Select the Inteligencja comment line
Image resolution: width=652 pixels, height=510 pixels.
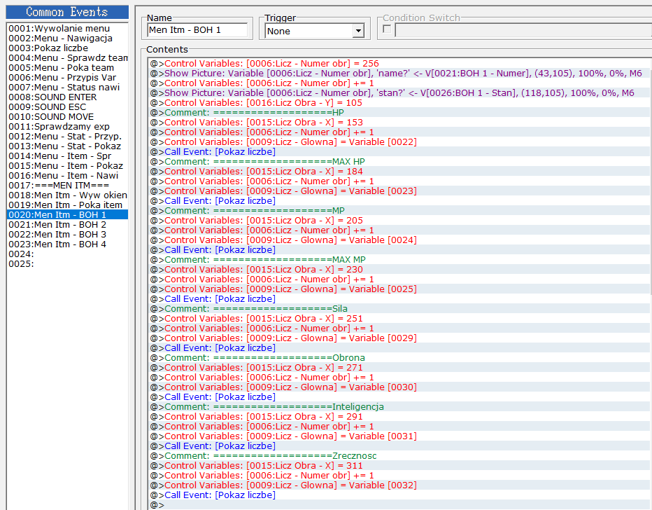pyautogui.click(x=399, y=407)
